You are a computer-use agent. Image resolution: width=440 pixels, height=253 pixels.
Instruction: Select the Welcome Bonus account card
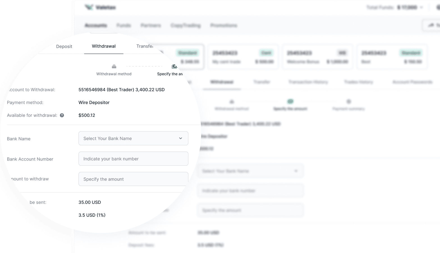(x=317, y=57)
